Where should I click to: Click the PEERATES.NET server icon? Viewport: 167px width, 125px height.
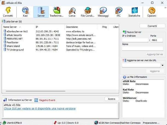(x=5, y=38)
